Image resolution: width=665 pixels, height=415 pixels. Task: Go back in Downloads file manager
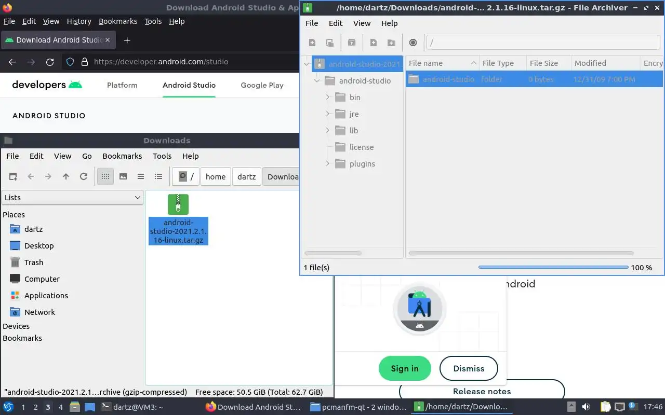(31, 176)
